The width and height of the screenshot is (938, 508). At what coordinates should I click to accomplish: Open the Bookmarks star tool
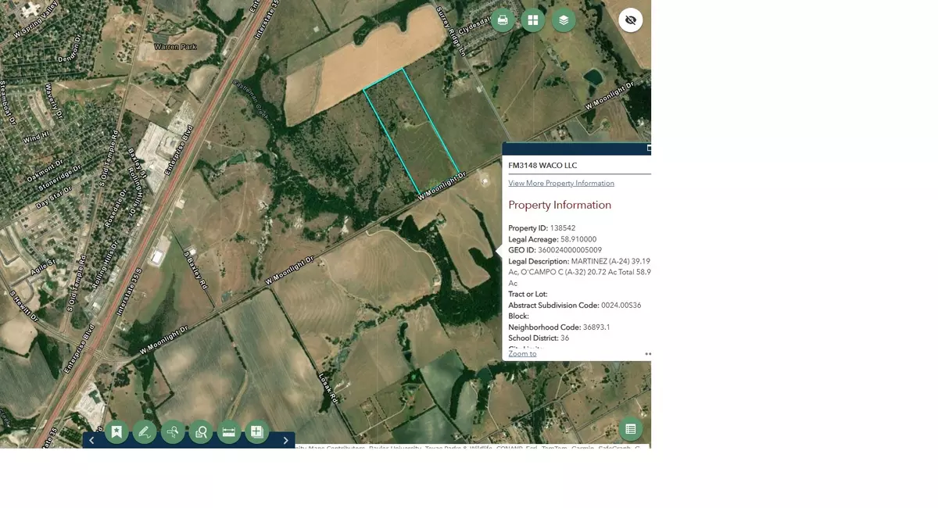116,431
